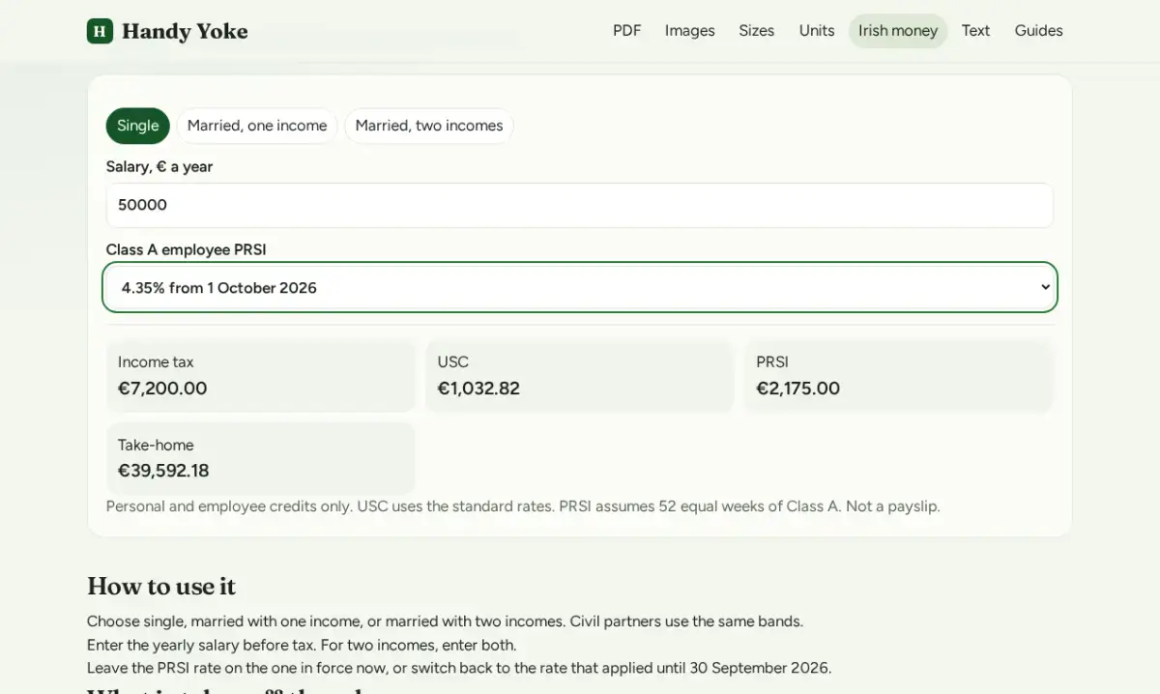Viewport: 1160px width, 694px height.
Task: Click the 'Leave the PRSI rate' instruction line
Action: pos(459,668)
